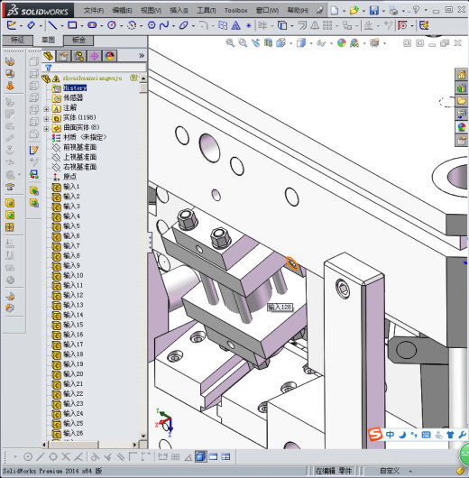The image size is (469, 478).
Task: Select the 前视基准面 plane item
Action: [80, 147]
